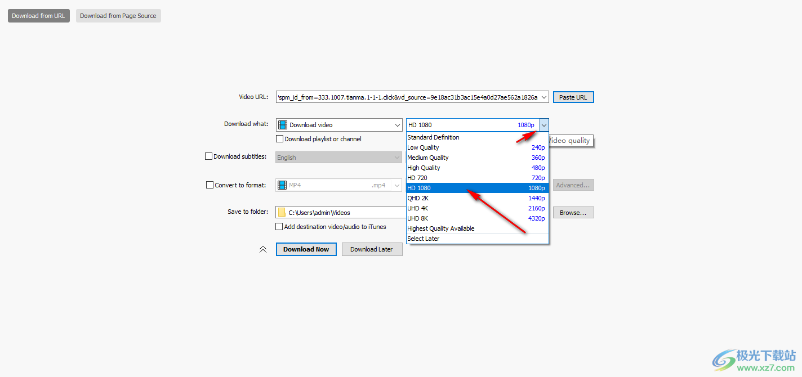Viewport: 802px width, 377px height.
Task: Click the yellow folder icon in Save to folder
Action: pyautogui.click(x=282, y=212)
